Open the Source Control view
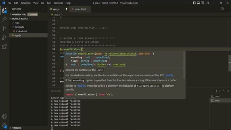231x130 pixels. pos(4,28)
